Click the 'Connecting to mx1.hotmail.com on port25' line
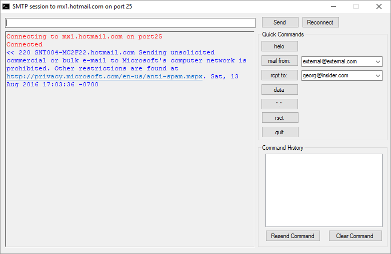 pyautogui.click(x=84, y=36)
